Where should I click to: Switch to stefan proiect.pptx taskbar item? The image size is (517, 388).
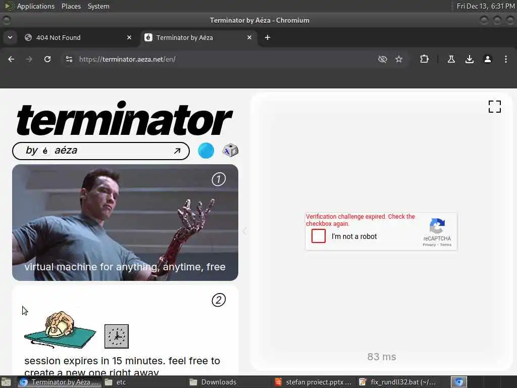point(314,382)
